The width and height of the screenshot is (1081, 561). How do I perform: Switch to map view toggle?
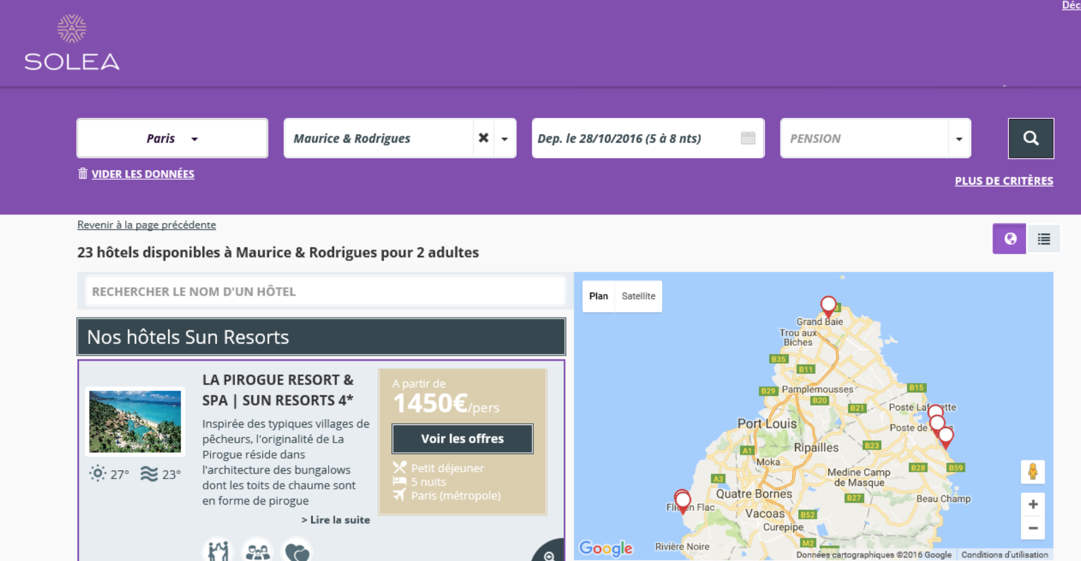coord(1009,239)
